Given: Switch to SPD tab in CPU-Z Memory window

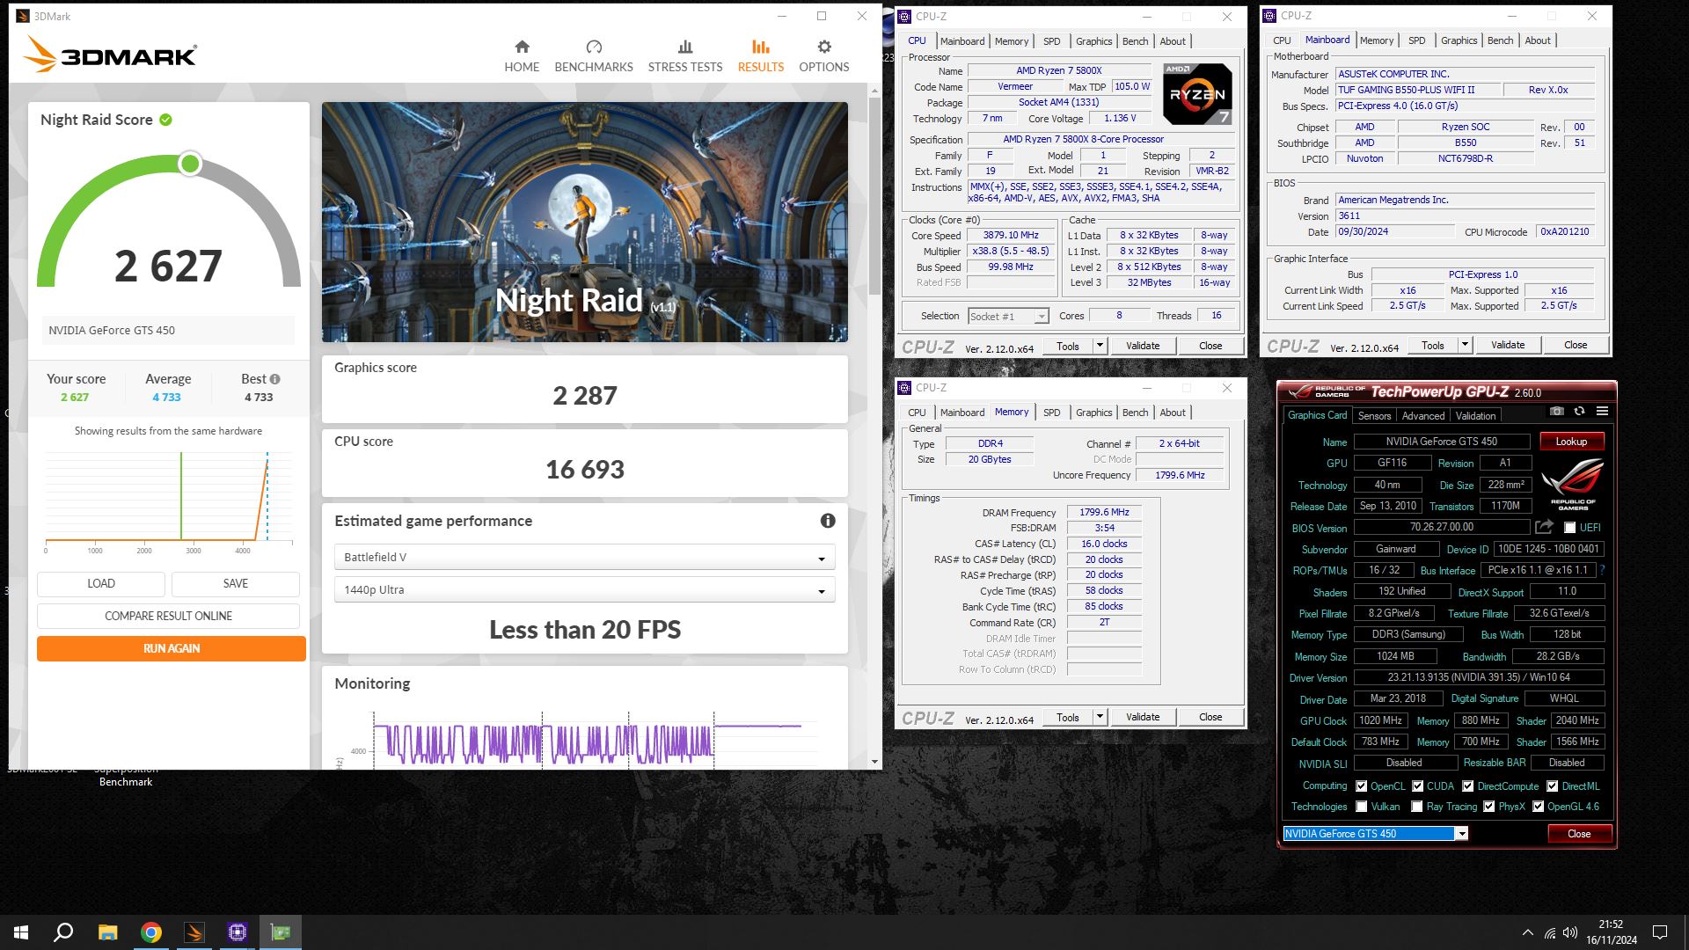Looking at the screenshot, I should [x=1051, y=413].
